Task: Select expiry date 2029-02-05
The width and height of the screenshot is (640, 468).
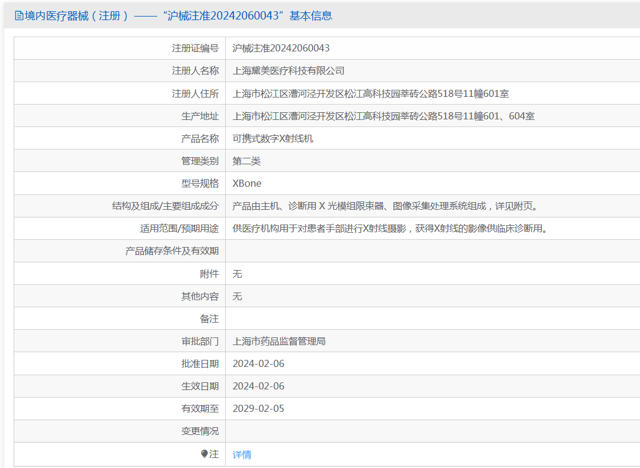Action: point(258,408)
